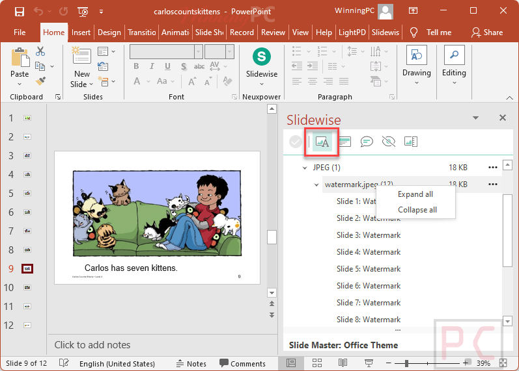519x371 pixels.
Task: Select slide 10 thumbnail
Action: coord(27,287)
